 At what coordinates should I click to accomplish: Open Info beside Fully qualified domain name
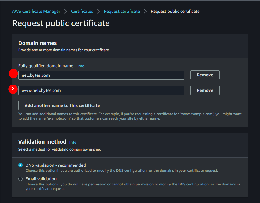coord(81,66)
